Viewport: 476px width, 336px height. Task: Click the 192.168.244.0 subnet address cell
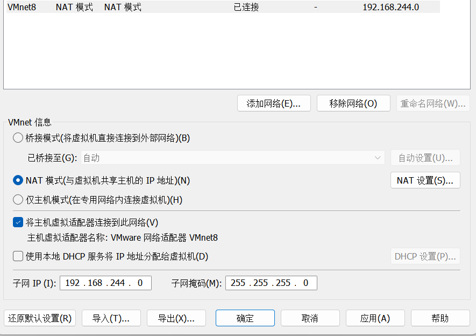tap(390, 8)
